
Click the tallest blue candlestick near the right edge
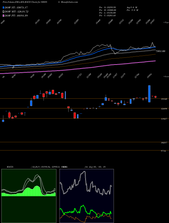149,94
